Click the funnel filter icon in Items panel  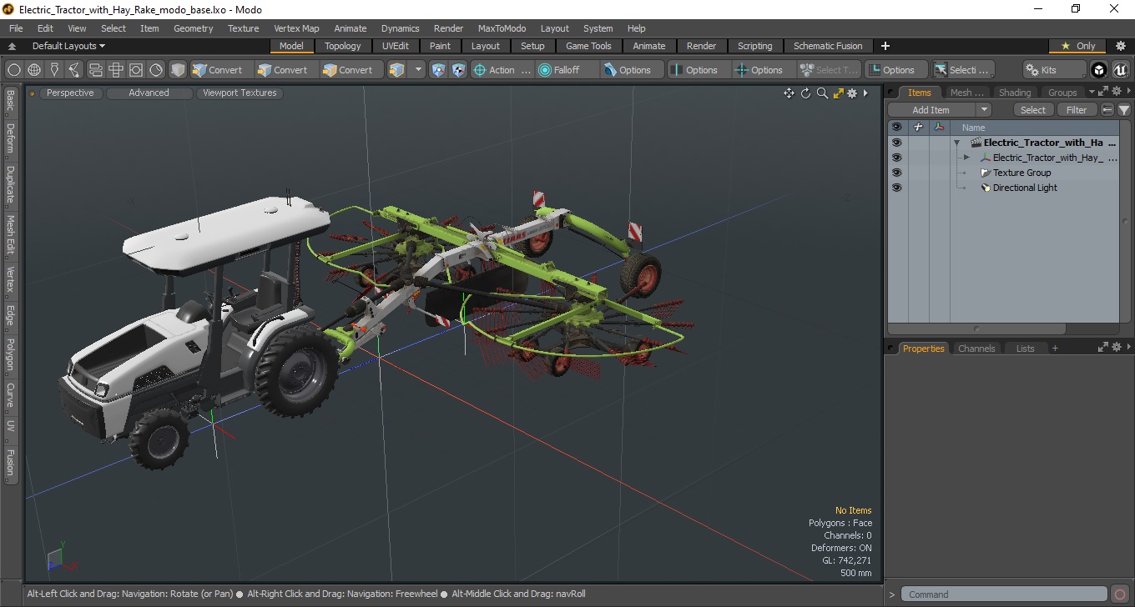[x=1124, y=110]
